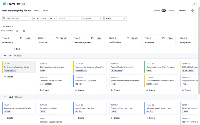
Task: Open the TO DO status on TEAM-2 Dashboard
Action: (63, 38)
